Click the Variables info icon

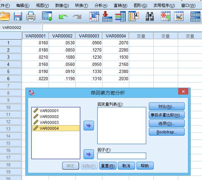tap(120, 16)
